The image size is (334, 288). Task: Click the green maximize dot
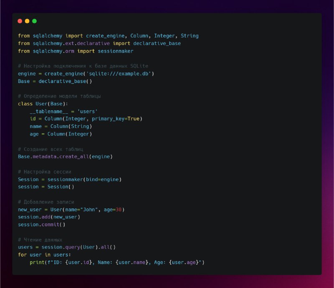tap(34, 21)
